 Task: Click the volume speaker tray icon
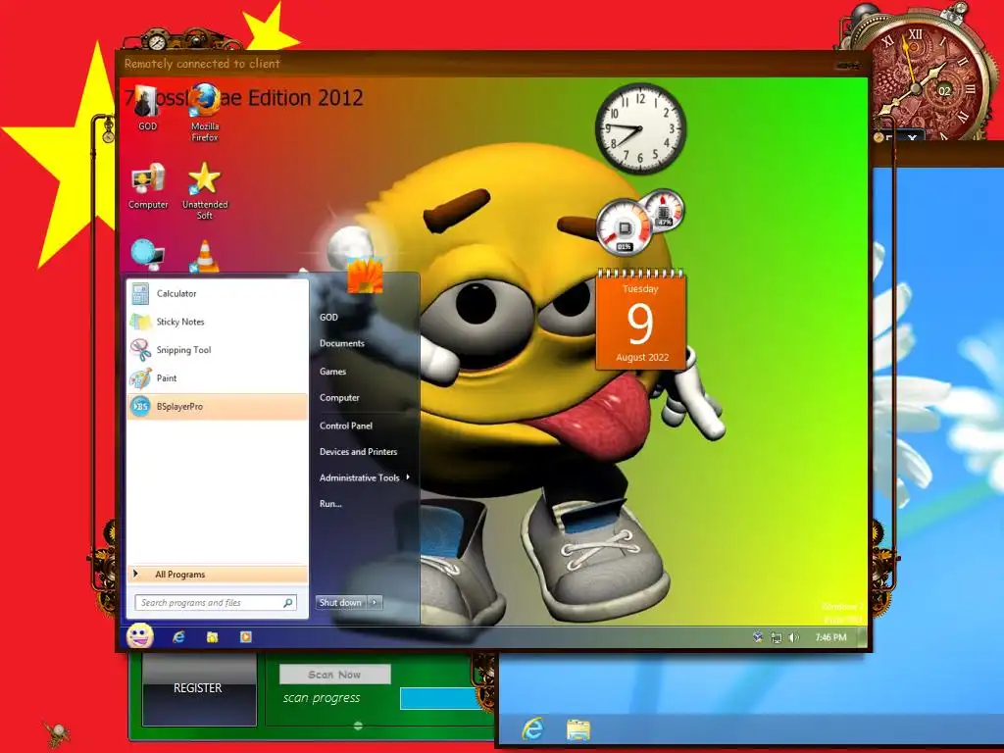click(794, 637)
